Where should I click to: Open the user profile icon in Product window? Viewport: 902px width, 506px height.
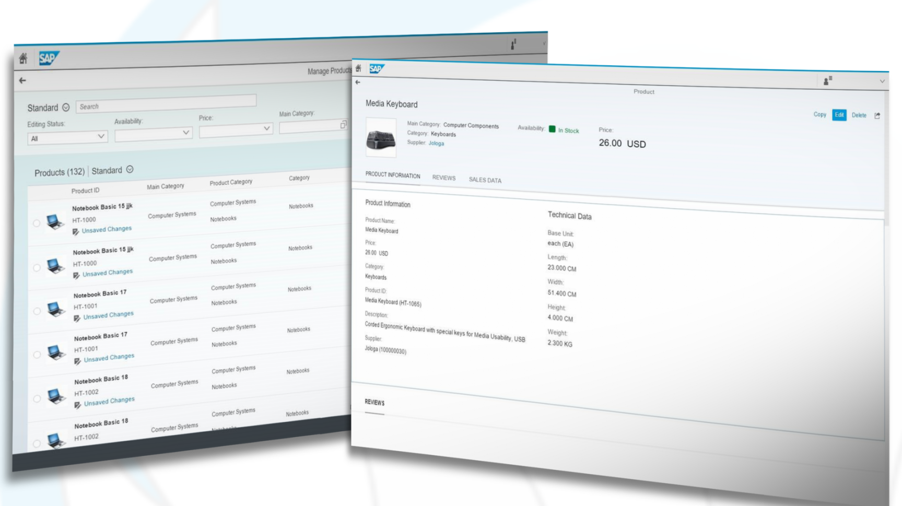coord(827,81)
